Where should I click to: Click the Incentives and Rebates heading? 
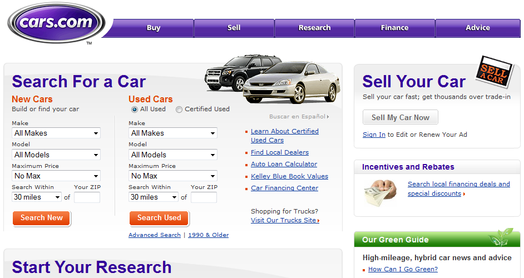tap(408, 167)
